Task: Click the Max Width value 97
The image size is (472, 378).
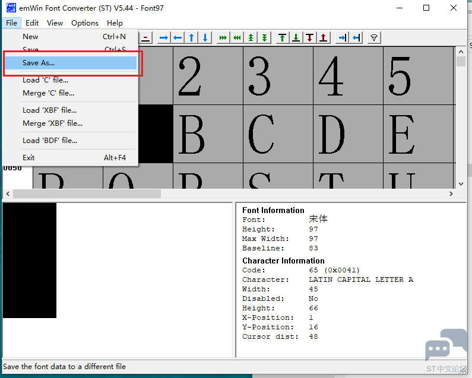Action: click(313, 239)
